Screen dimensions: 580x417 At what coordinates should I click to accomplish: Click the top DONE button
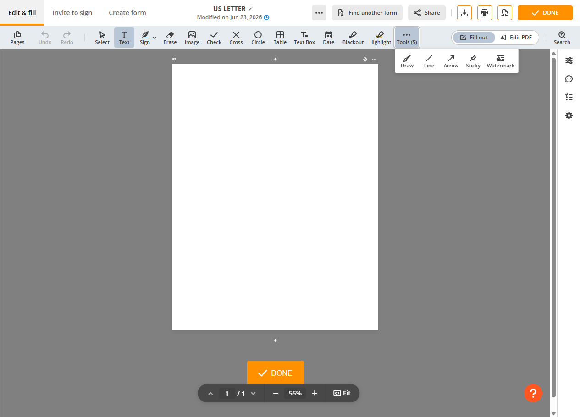[545, 13]
